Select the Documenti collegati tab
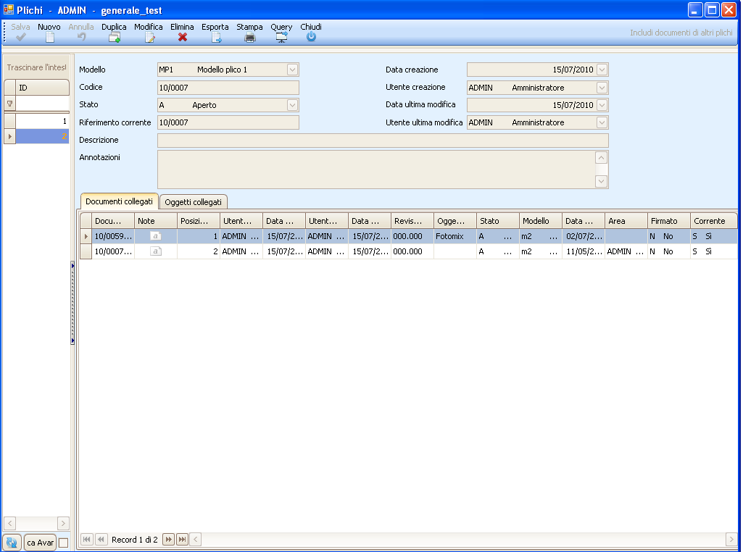 click(x=119, y=201)
